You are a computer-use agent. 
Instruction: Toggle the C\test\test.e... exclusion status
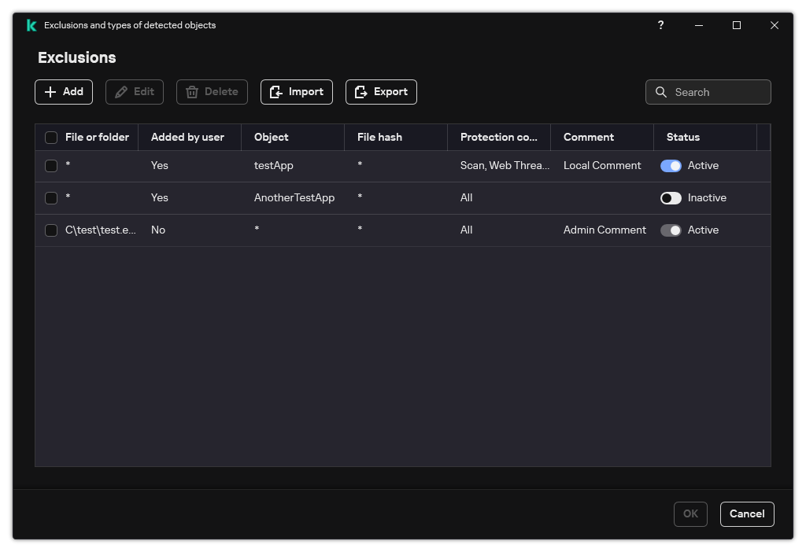[671, 230]
